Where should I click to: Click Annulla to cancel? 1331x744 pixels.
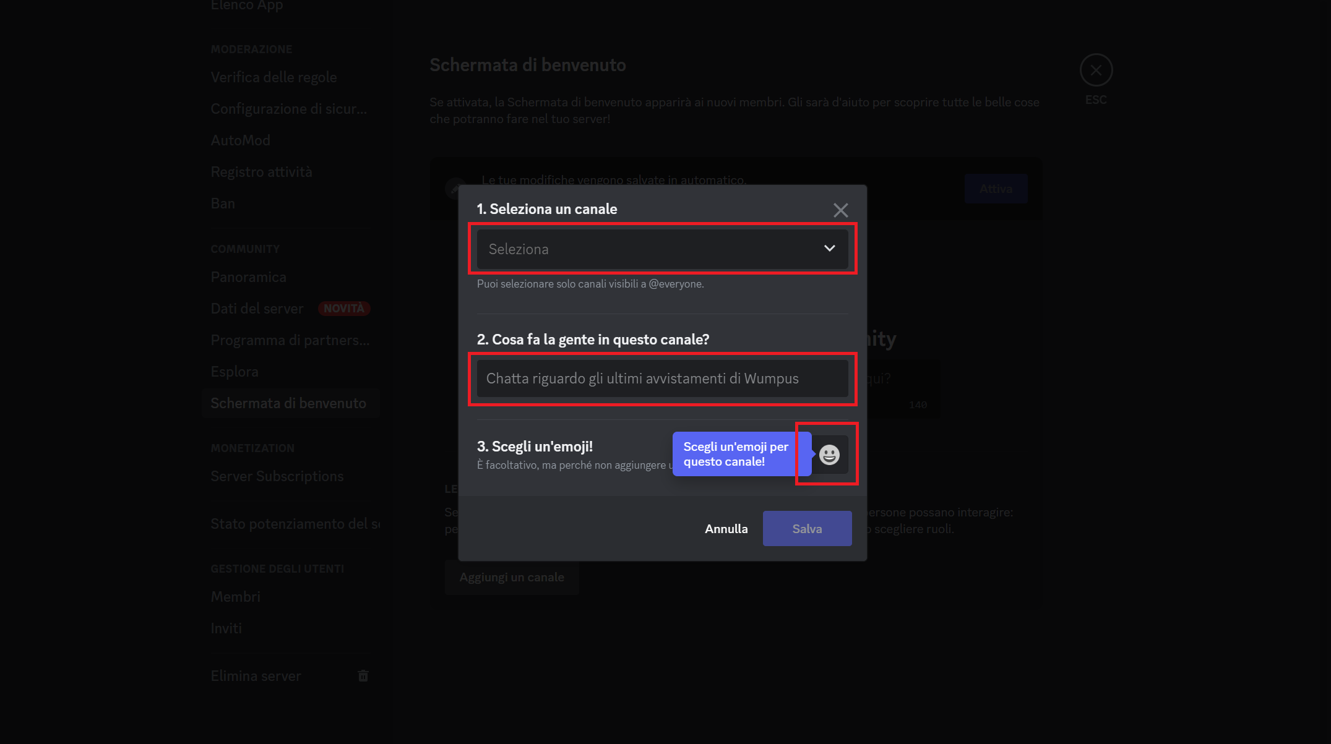click(x=726, y=529)
